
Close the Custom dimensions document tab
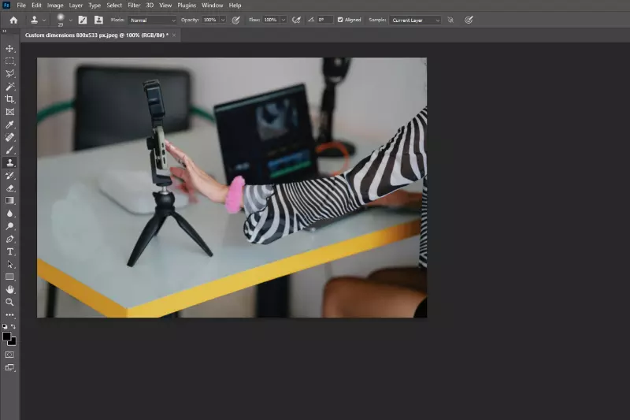tap(174, 35)
